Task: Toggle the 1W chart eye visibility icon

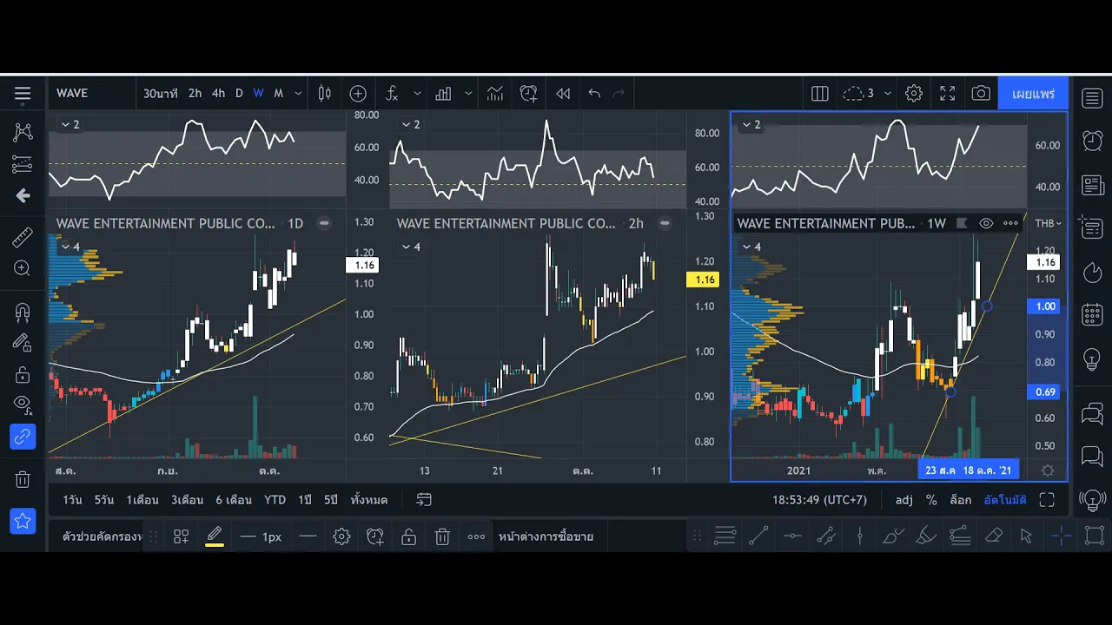Action: pyautogui.click(x=986, y=223)
